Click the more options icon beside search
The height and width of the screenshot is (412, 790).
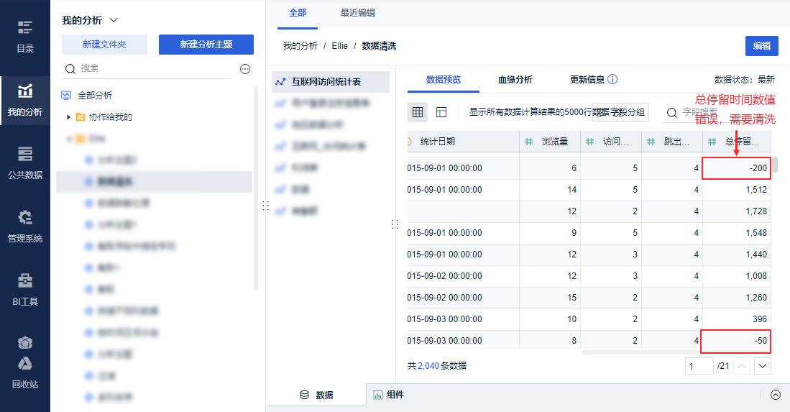coord(245,69)
